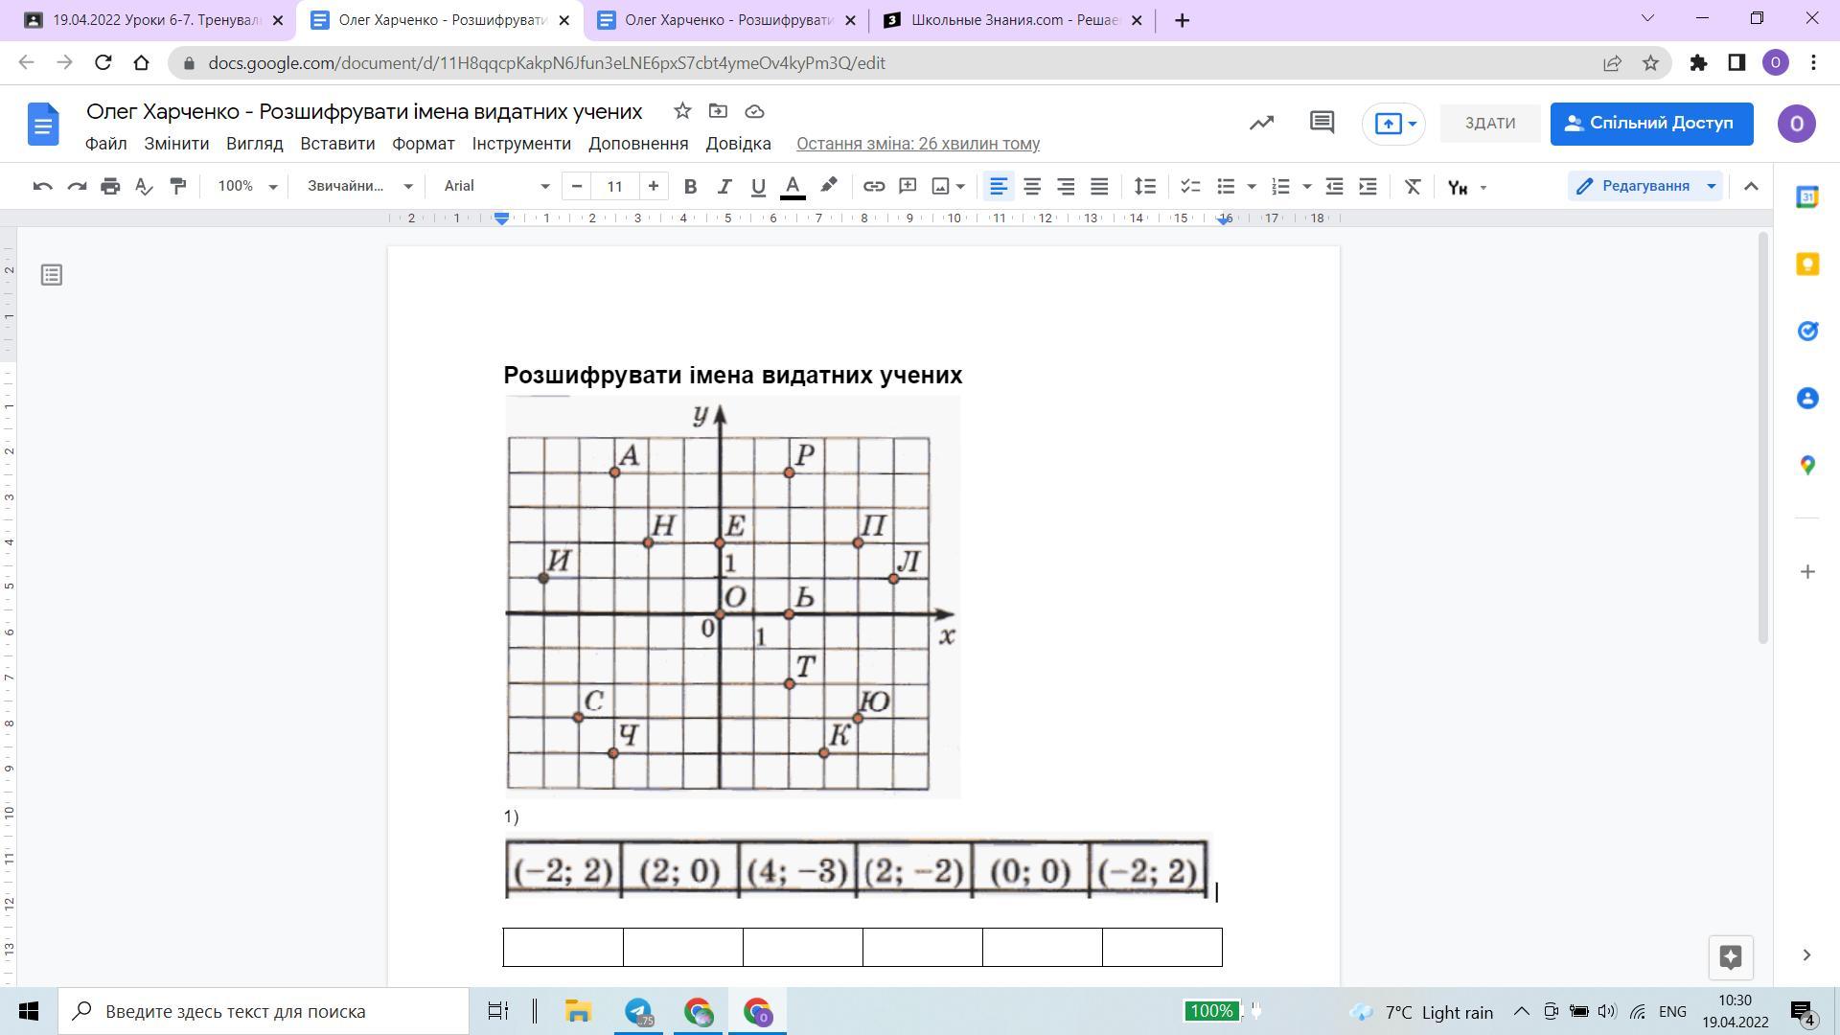Viewport: 1840px width, 1035px height.
Task: Toggle underline formatting
Action: click(758, 186)
